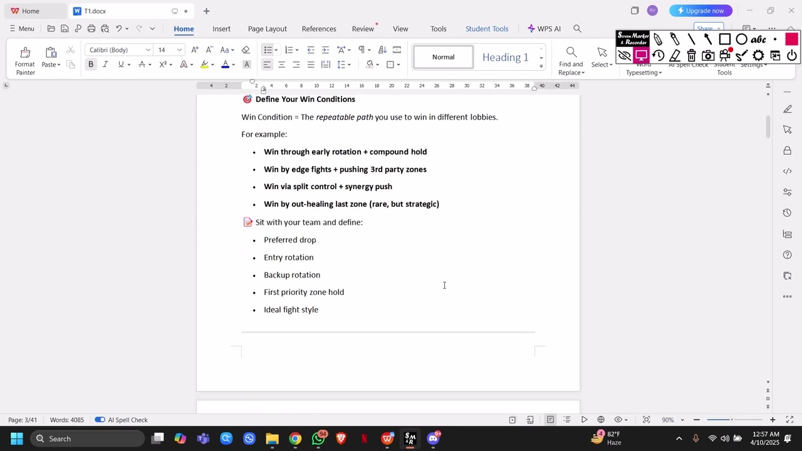Click the Upgrade now button
Screen dimensions: 802x451
click(x=700, y=11)
